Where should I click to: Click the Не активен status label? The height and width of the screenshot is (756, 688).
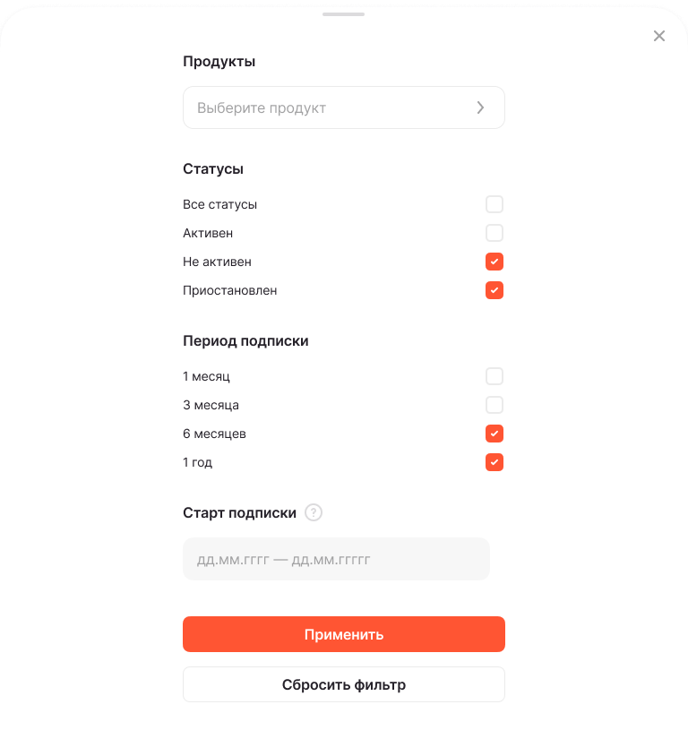pos(217,262)
